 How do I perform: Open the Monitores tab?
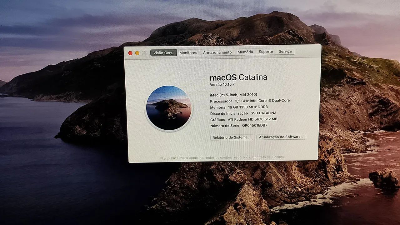188,53
